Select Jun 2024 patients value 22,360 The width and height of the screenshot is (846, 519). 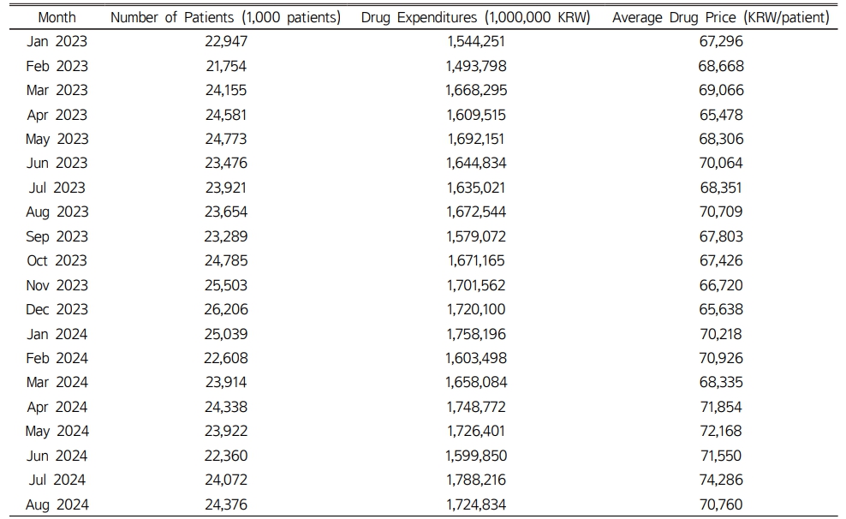pos(225,456)
